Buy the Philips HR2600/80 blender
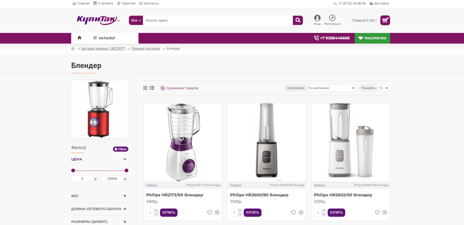This screenshot has width=464, height=225. coord(252,213)
